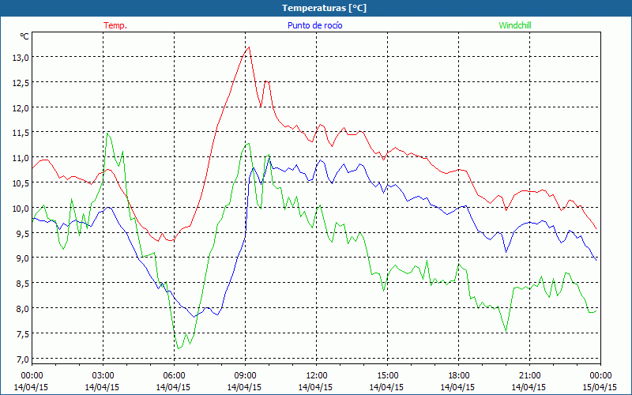Select the red Temp. legend label
Image resolution: width=632 pixels, height=395 pixels.
(x=115, y=25)
